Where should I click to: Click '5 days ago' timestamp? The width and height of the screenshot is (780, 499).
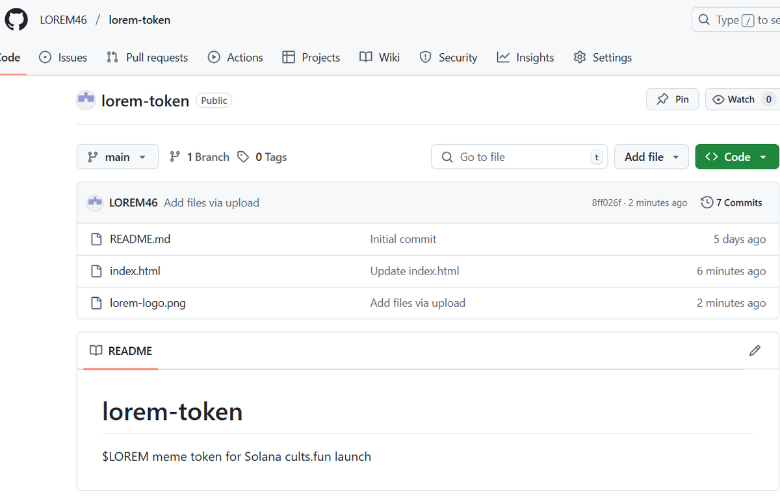click(x=740, y=239)
